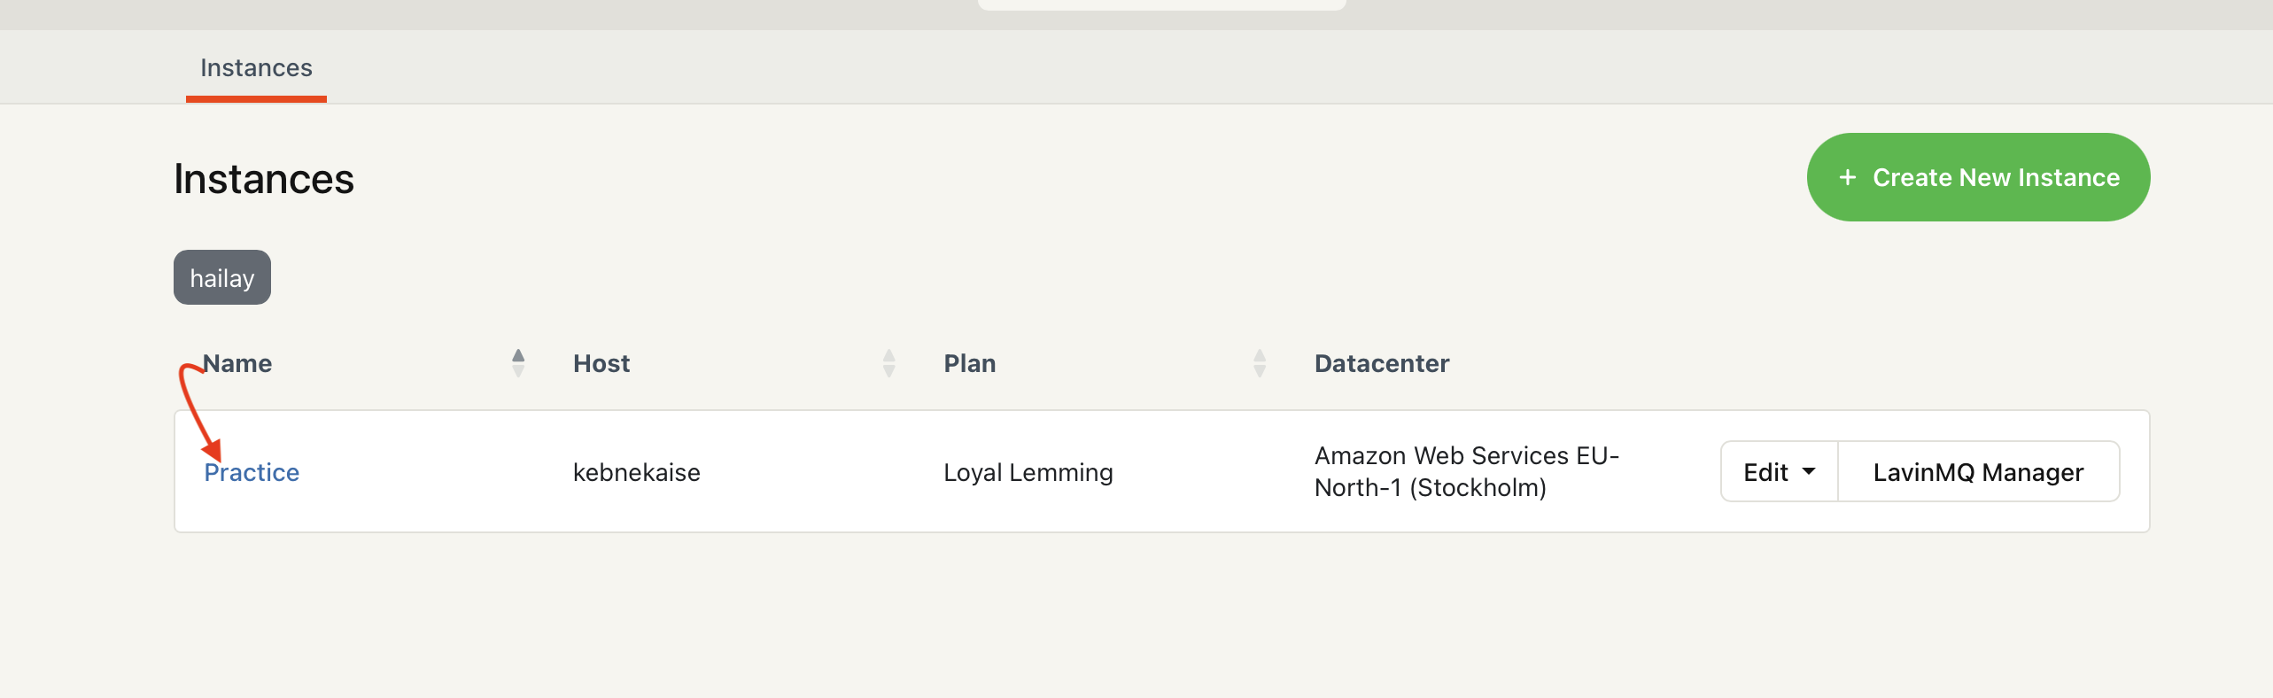Focus the search field at top edge
This screenshot has width=2273, height=698.
(x=1161, y=4)
